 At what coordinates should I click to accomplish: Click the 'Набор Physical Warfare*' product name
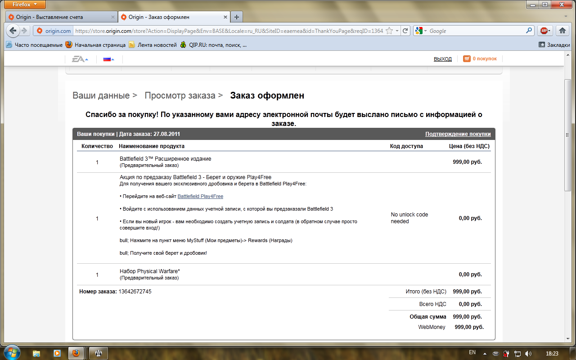click(x=150, y=271)
